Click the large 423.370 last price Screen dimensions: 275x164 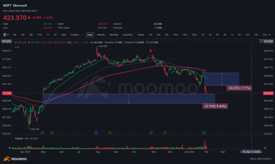click(15, 18)
